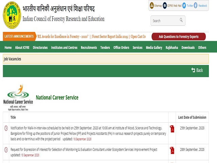Click into the Search input field
217x163 pixels.
[x=164, y=21]
